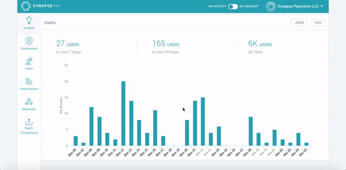
Task: Select the Nov 08 bar in chart
Action: [91, 126]
